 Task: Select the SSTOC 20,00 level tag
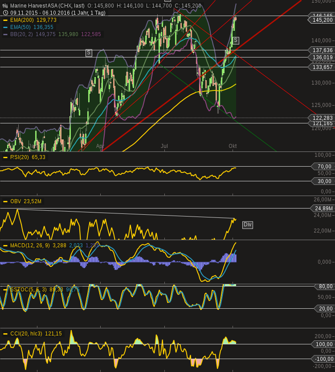pyautogui.click(x=325, y=308)
